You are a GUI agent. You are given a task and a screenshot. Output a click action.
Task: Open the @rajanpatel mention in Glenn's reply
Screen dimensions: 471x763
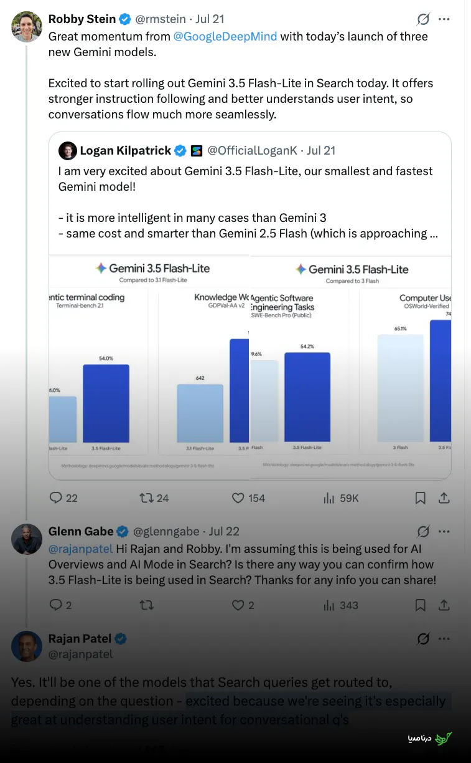[81, 549]
